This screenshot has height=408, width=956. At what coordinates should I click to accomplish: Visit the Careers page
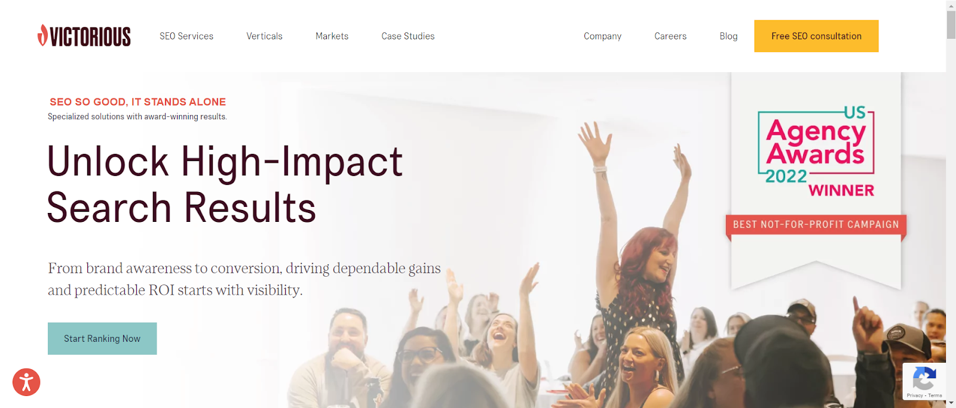coord(670,36)
